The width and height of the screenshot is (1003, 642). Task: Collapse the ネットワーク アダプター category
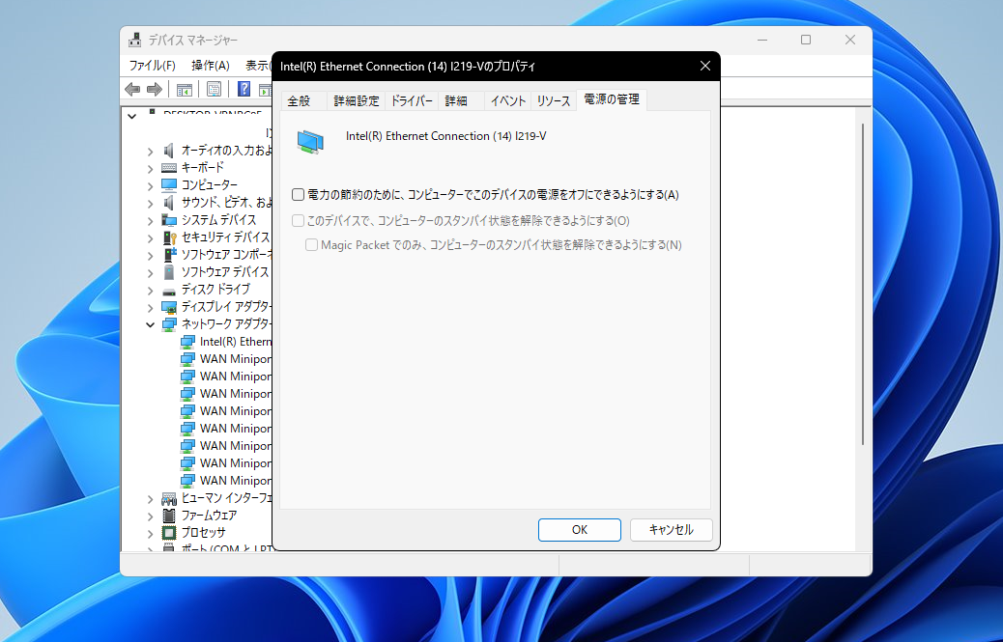pos(151,324)
